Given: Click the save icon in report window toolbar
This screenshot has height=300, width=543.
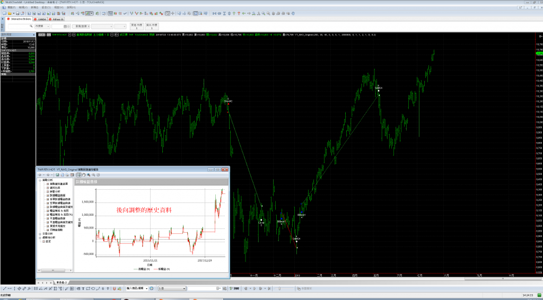Looking at the screenshot, I should coord(58,174).
